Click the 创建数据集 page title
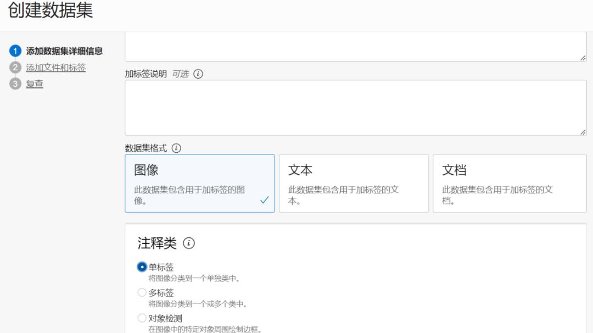This screenshot has height=333, width=593. coord(51,10)
